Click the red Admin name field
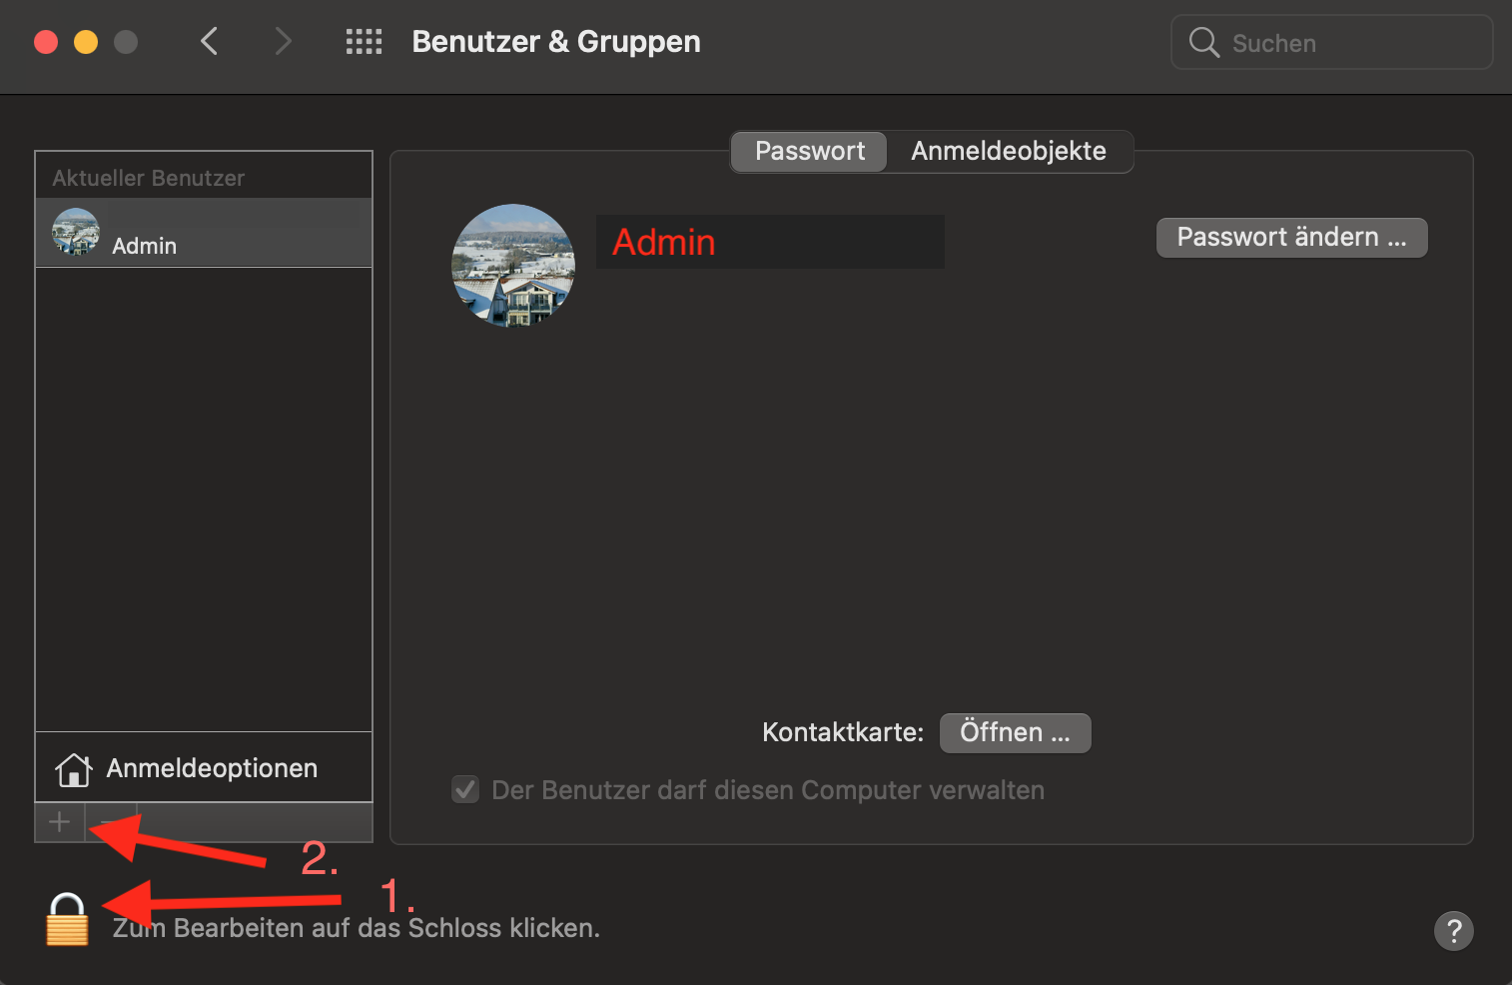Screen dimensions: 1512x985 point(769,243)
